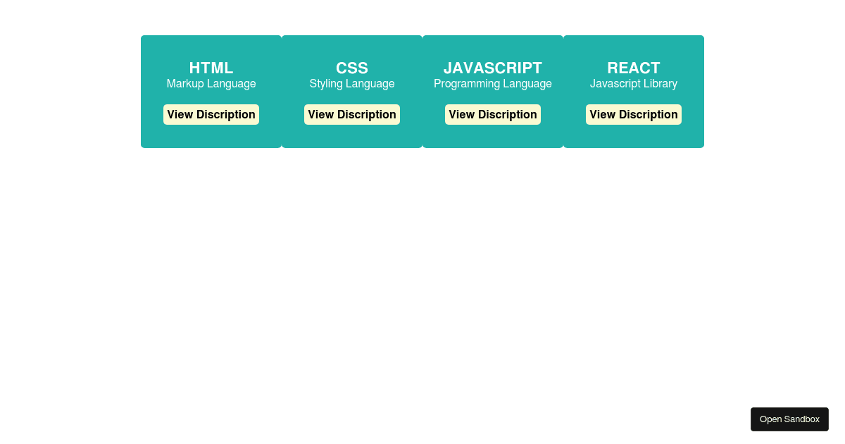This screenshot has height=444, width=845.
Task: Click teal space below REACT card's button
Action: coord(634,137)
